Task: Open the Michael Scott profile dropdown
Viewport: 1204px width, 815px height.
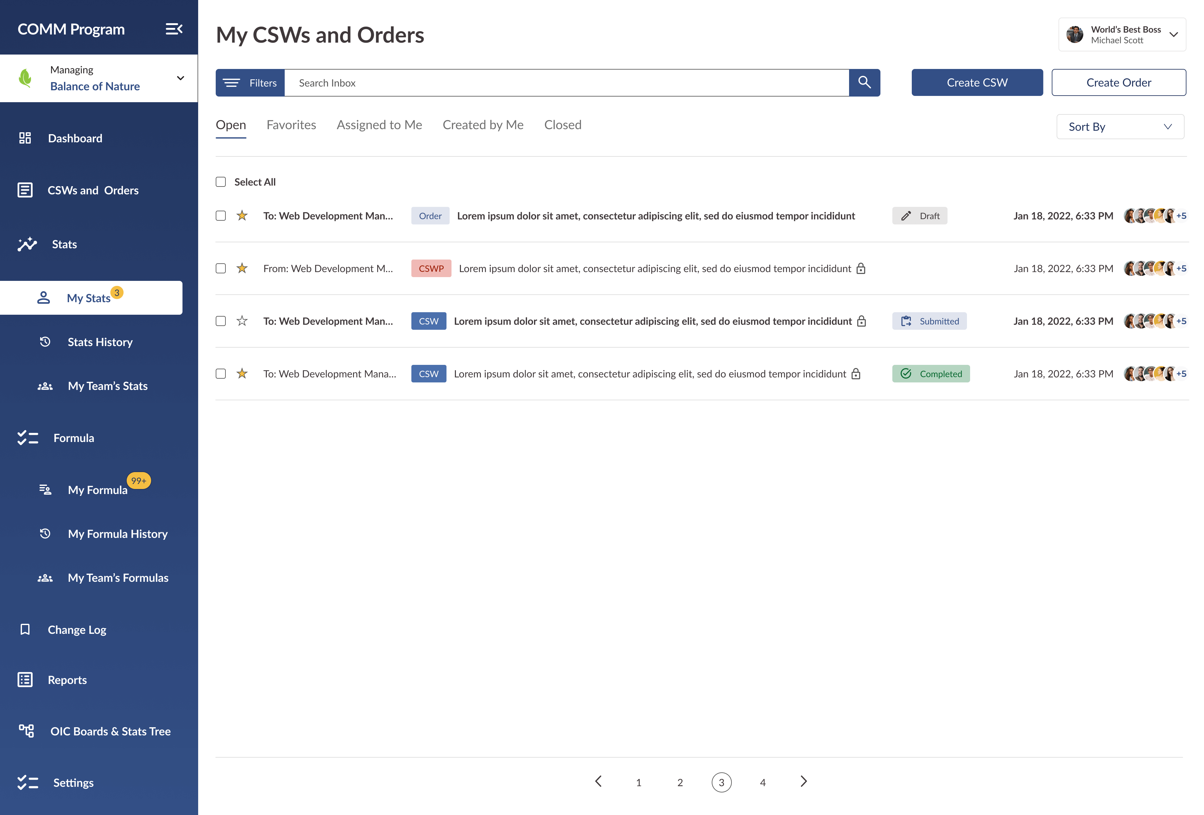Action: pos(1174,35)
